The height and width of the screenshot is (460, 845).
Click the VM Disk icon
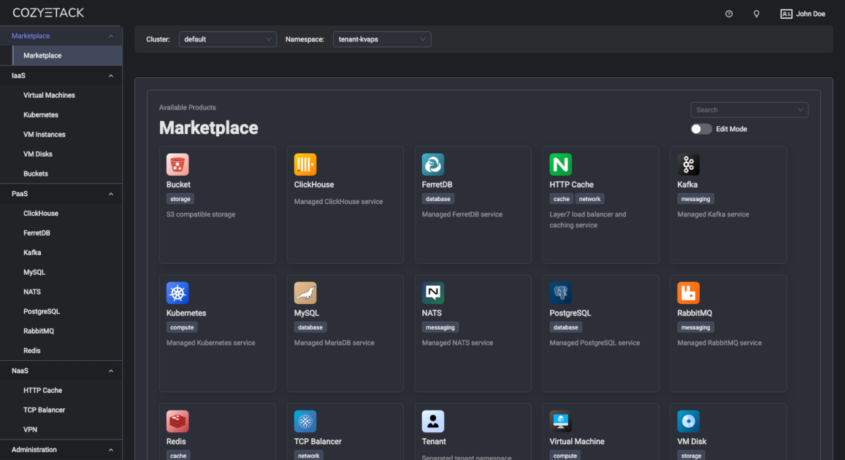(688, 421)
